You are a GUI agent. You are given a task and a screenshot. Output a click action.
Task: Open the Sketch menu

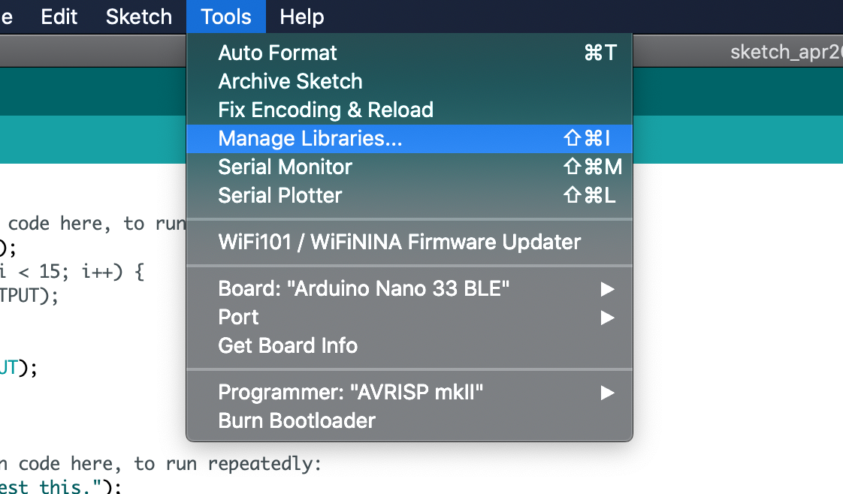pos(138,17)
